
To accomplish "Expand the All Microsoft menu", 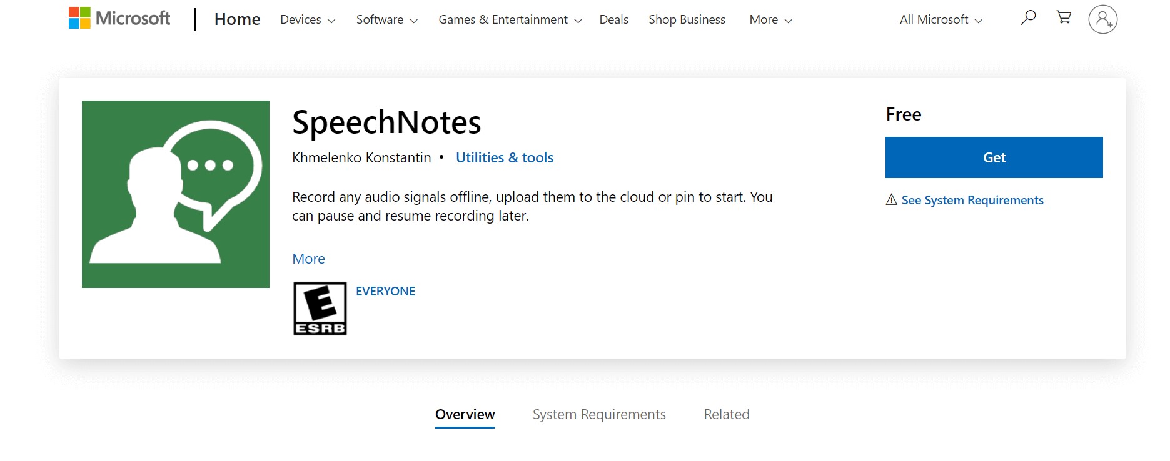I will (941, 20).
